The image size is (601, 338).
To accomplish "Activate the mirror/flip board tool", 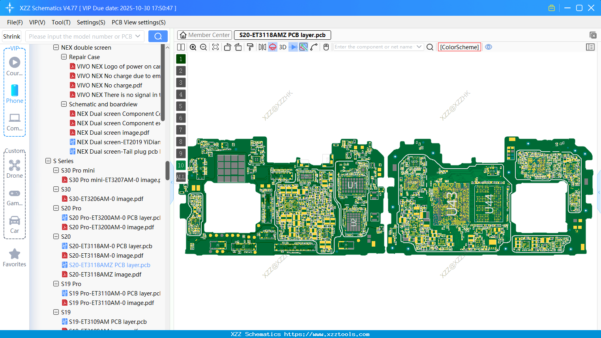I will [x=262, y=47].
